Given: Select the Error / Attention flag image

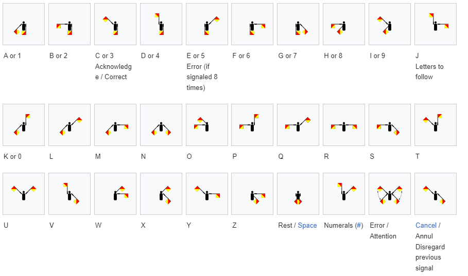Looking at the screenshot, I should [x=390, y=194].
